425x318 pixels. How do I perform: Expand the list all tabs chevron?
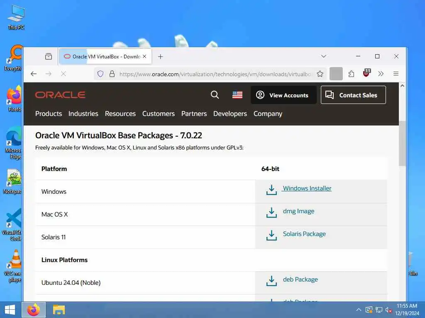323,56
